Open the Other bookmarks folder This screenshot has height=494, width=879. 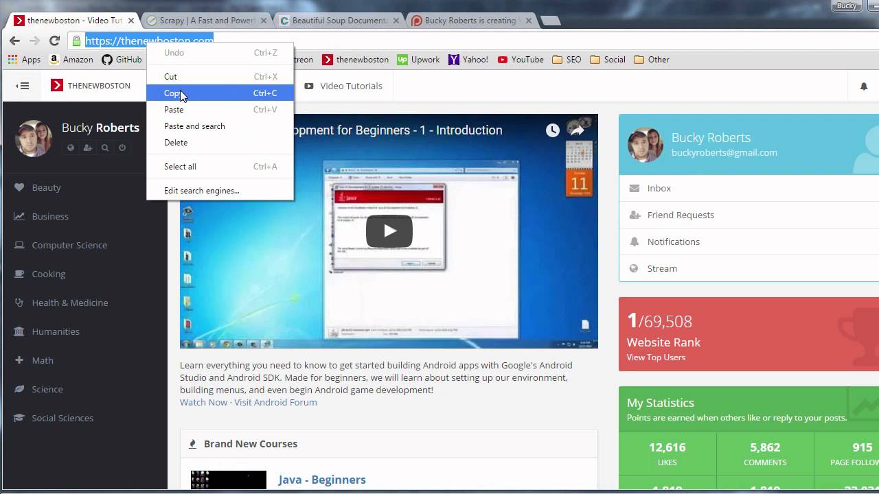tap(651, 60)
